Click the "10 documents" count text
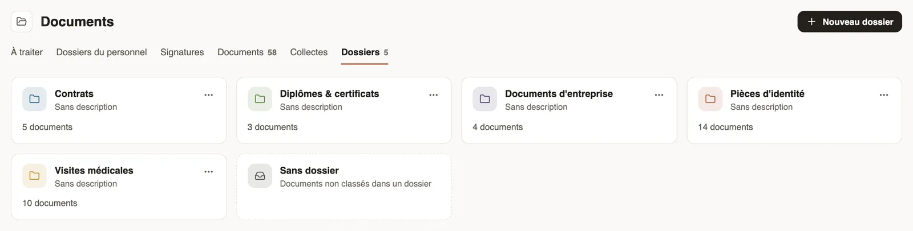The image size is (913, 231). (x=50, y=203)
